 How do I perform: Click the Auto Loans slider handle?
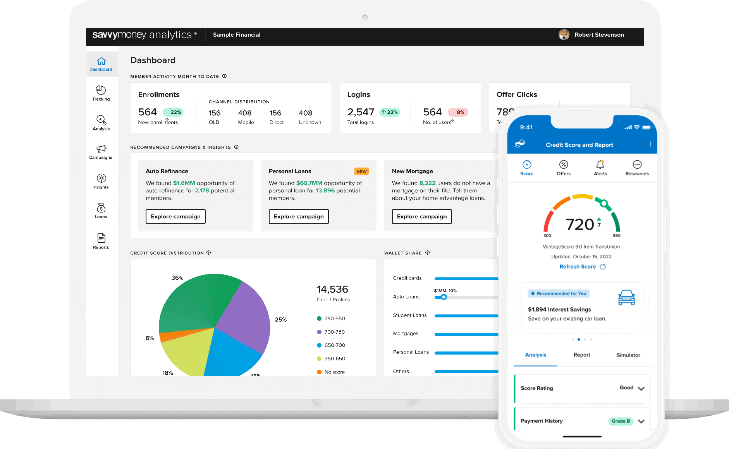coord(444,297)
